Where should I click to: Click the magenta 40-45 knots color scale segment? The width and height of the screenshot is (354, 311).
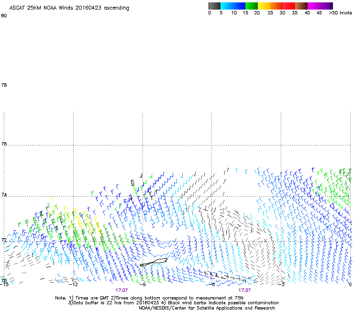314,6
